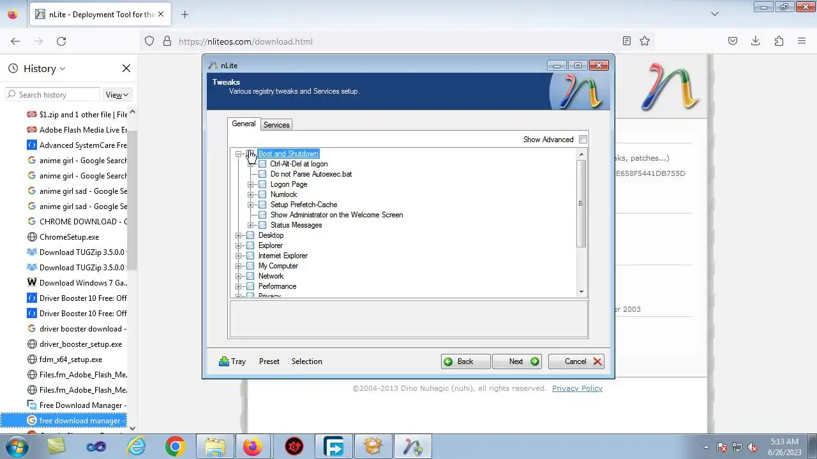Check the Setup Prefetch-Cache checkbox
Viewport: 817px width, 459px height.
(x=262, y=205)
